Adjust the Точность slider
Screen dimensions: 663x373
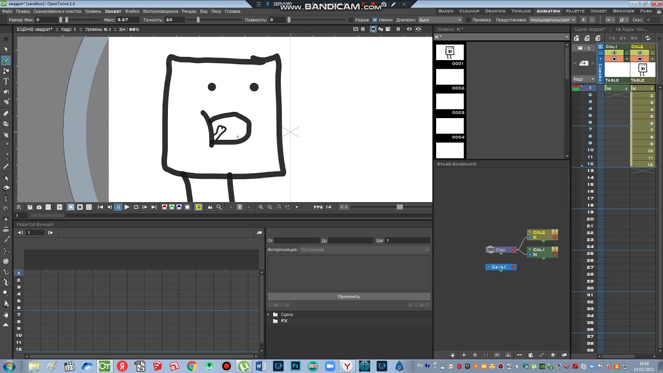[x=198, y=20]
